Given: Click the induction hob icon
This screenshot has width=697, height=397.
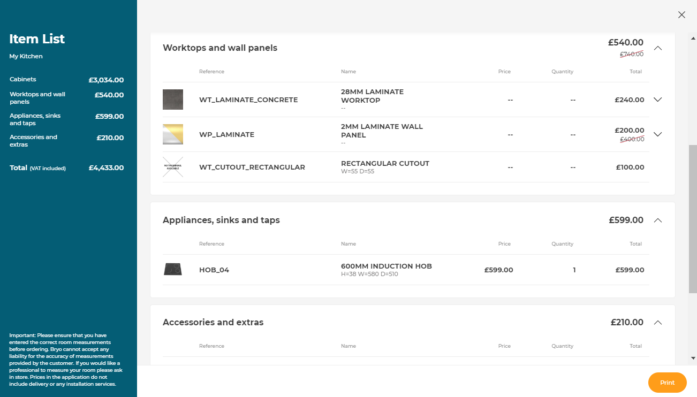Looking at the screenshot, I should (173, 270).
